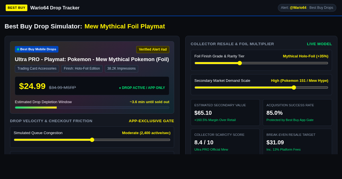Screen dimensions: 342x179
Task: Click the LIVE MODEL indicator
Action: (x=319, y=44)
